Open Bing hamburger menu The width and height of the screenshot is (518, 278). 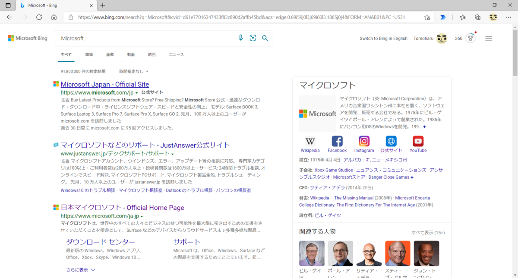click(489, 38)
